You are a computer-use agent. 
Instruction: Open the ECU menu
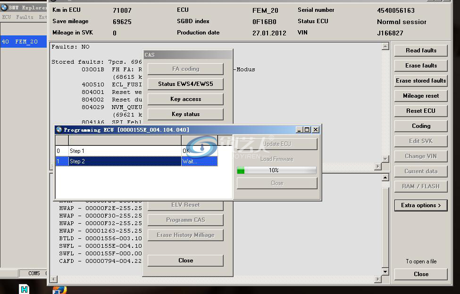7,17
